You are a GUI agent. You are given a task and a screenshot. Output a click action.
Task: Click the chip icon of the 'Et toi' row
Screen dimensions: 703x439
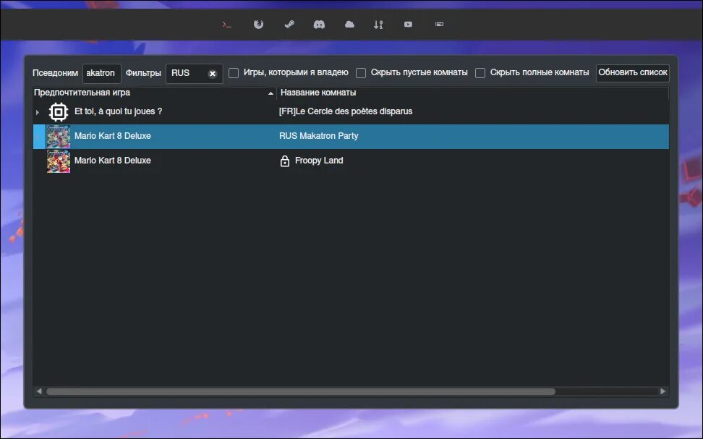[x=59, y=112]
